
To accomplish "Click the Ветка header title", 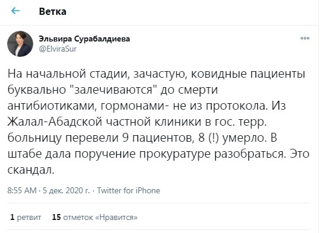I will [53, 11].
